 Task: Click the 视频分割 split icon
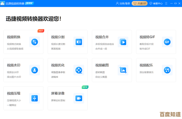pyautogui.click(x=79, y=42)
